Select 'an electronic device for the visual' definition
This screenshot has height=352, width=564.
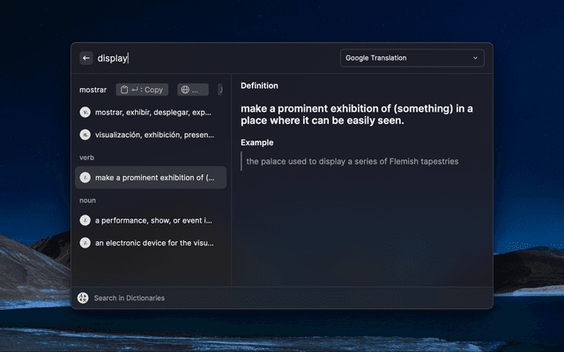coord(153,243)
